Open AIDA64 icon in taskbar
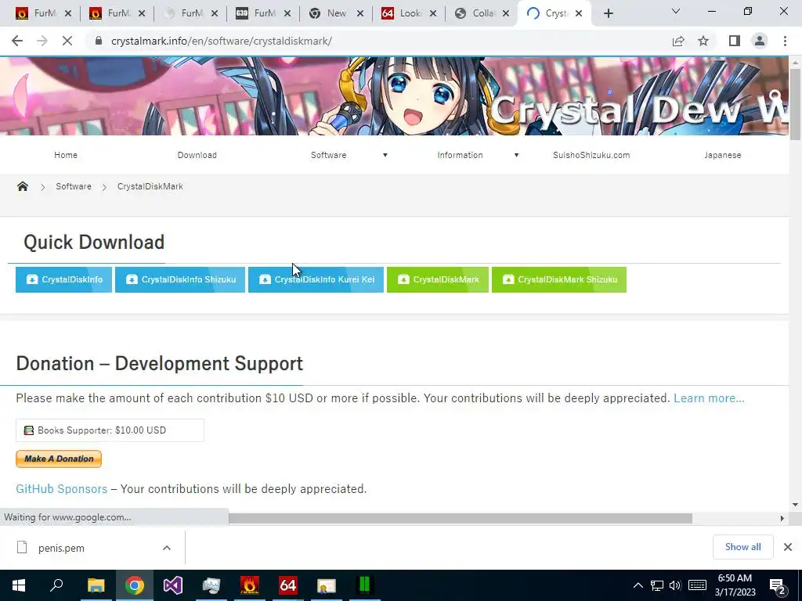This screenshot has height=601, width=802. pos(288,585)
